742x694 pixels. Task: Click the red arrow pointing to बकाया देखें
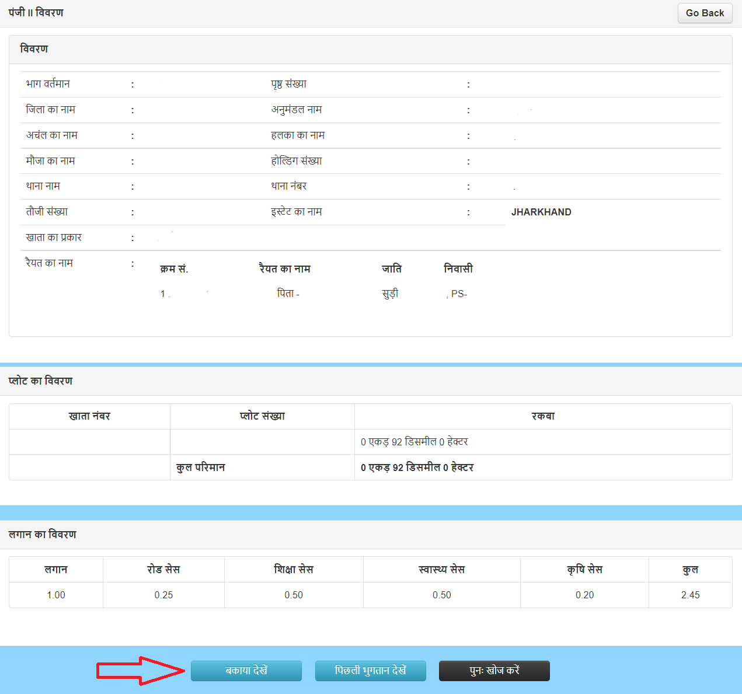[x=140, y=671]
